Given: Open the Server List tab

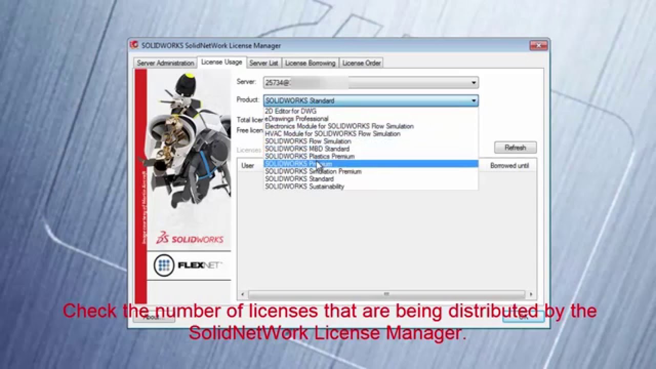Looking at the screenshot, I should [x=263, y=63].
